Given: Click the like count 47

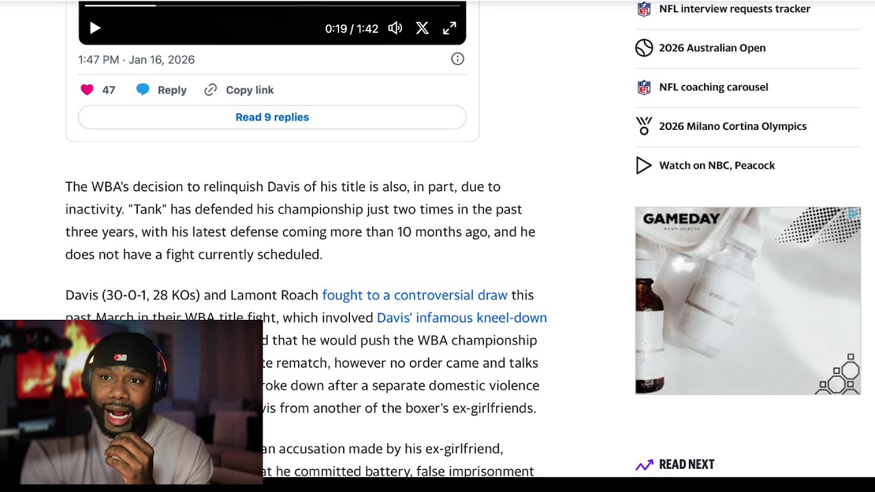Looking at the screenshot, I should tap(109, 90).
